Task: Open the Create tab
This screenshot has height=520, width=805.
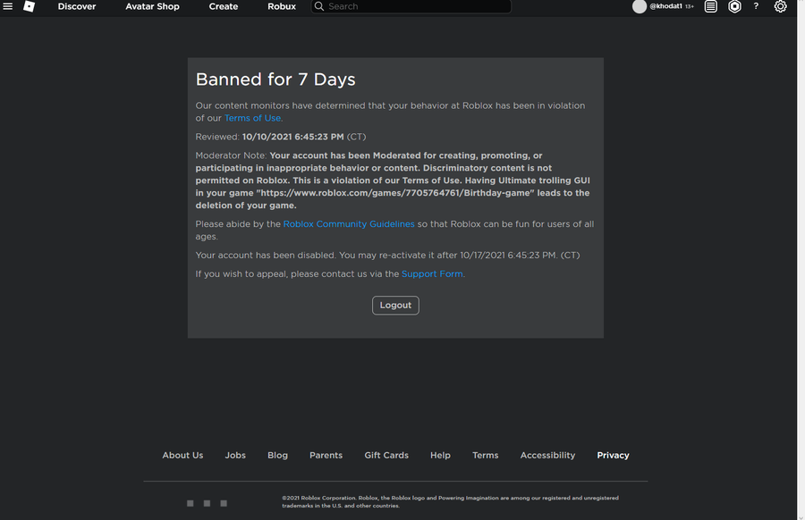Action: tap(224, 6)
